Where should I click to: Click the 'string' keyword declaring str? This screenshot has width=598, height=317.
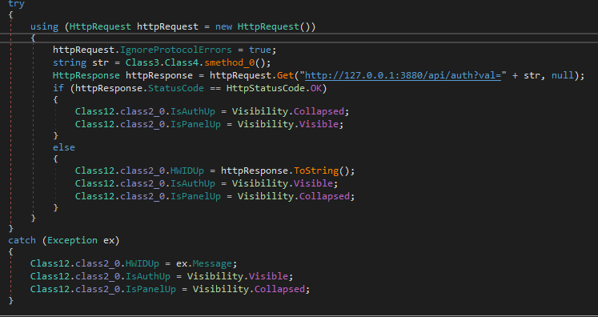coord(70,62)
